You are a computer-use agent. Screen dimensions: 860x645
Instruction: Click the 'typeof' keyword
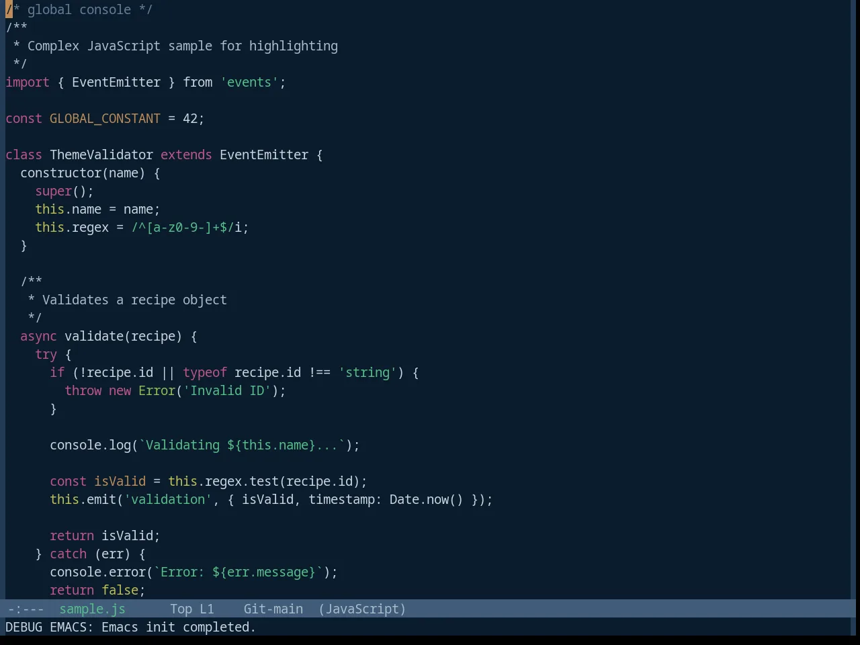point(205,372)
